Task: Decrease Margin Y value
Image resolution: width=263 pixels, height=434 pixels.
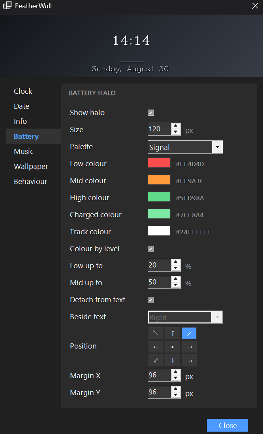Action: (175, 395)
